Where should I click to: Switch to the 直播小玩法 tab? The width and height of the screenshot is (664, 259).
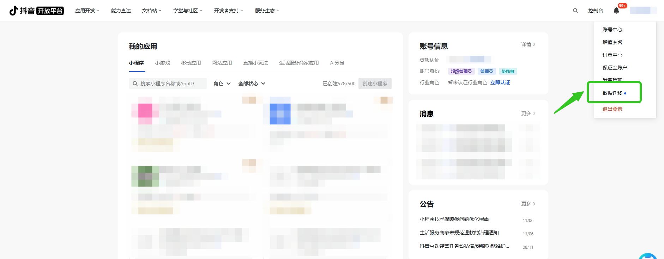coord(255,63)
